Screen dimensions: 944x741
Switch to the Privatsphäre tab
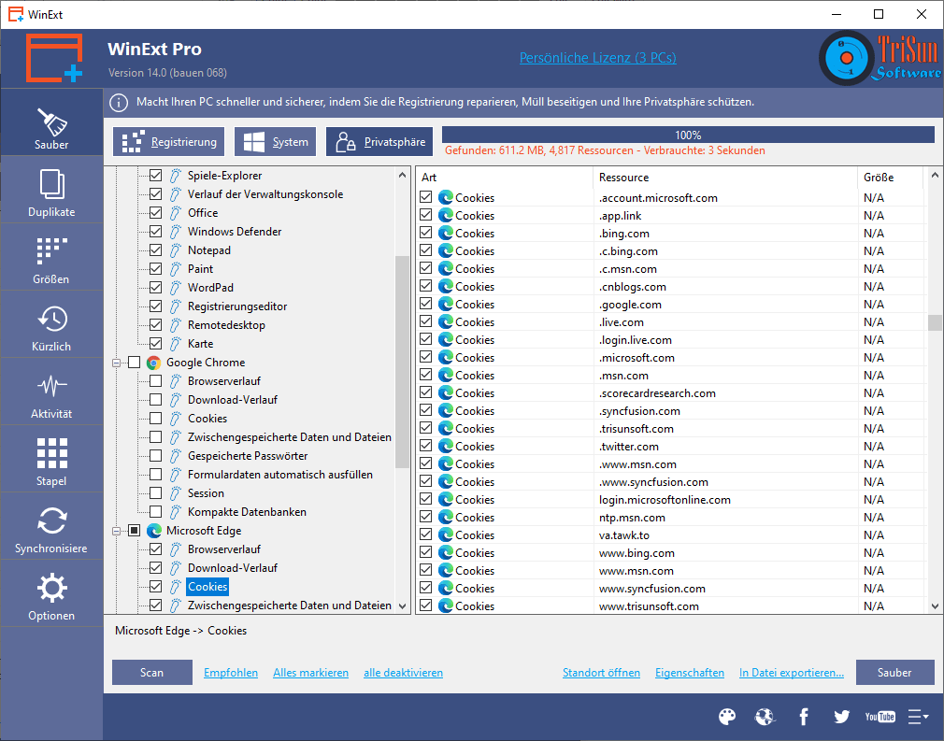pyautogui.click(x=379, y=141)
